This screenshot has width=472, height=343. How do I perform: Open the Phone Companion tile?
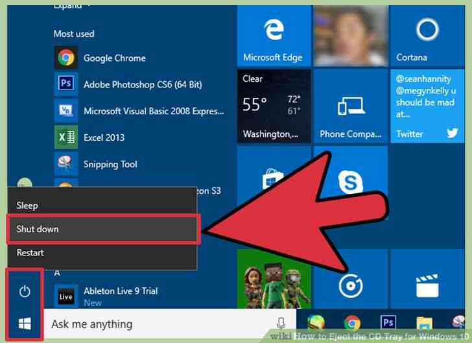point(351,106)
